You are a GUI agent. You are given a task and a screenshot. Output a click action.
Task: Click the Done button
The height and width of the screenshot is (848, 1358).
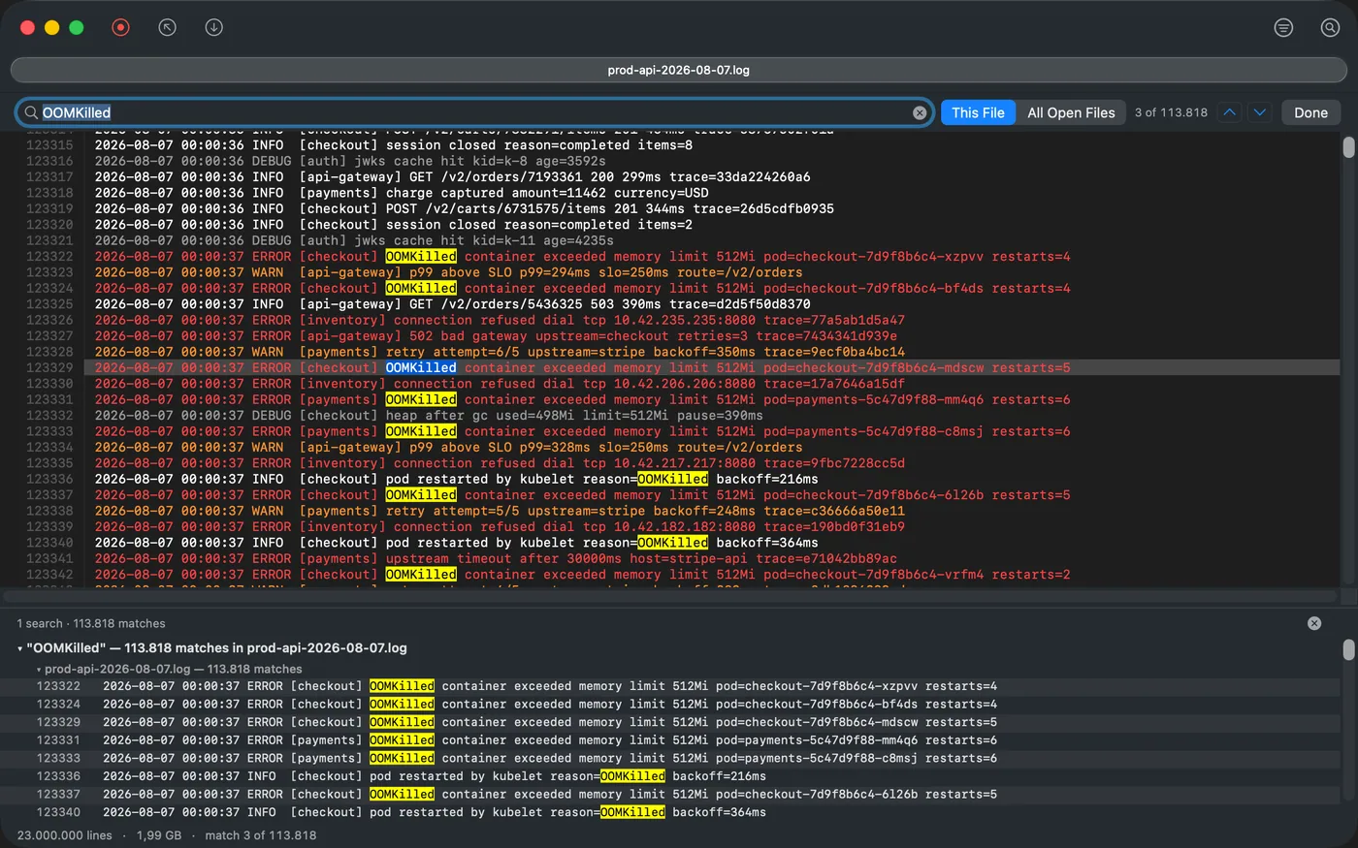click(x=1310, y=112)
